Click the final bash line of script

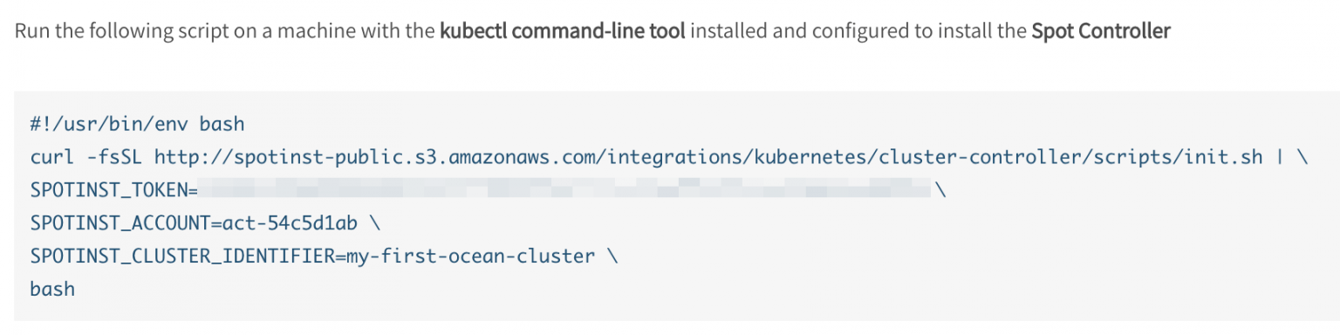click(x=52, y=289)
